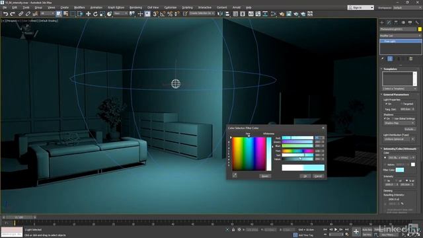Viewport: 423px width, 238px height.
Task: Click Reset in the Color Selector dialog
Action: tap(265, 176)
